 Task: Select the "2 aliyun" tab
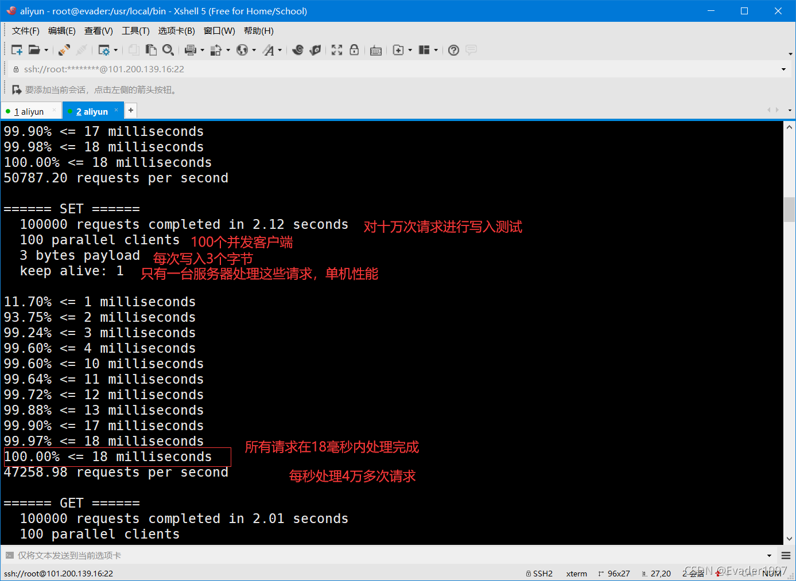[x=92, y=111]
